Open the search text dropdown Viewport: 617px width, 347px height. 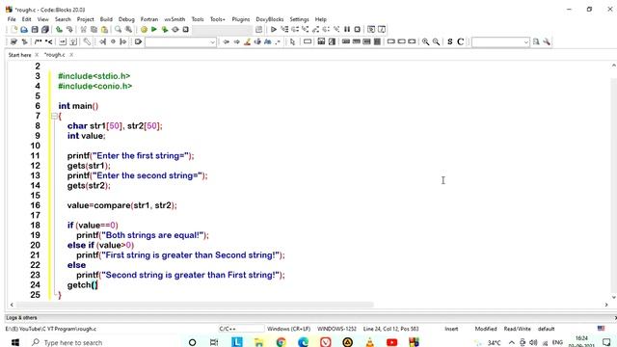(x=500, y=41)
